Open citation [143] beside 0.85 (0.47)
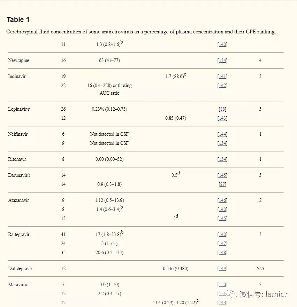This screenshot has height=307, width=297. click(x=222, y=118)
